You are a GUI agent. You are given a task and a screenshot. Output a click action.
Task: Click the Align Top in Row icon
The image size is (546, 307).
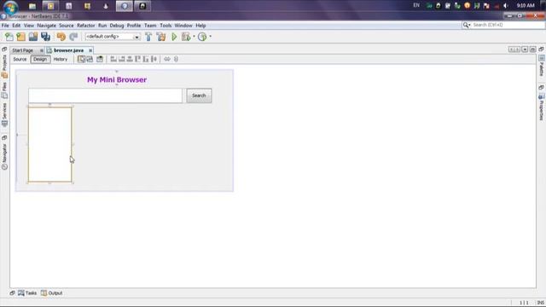click(137, 59)
